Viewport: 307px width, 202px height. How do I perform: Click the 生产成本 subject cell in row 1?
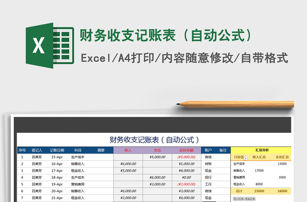78,157
